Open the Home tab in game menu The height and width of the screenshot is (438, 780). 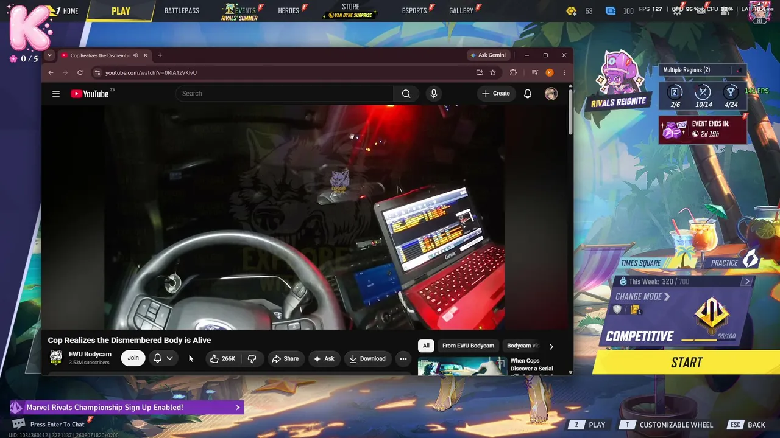coord(71,11)
